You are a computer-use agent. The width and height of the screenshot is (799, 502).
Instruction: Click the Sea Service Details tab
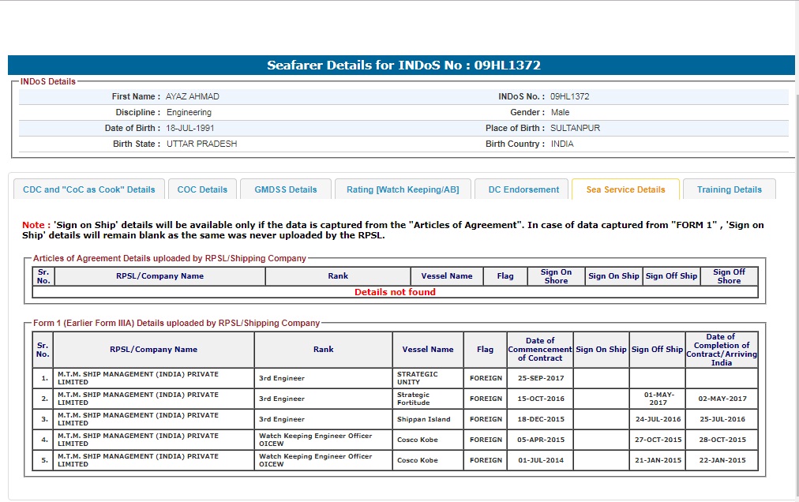click(x=625, y=189)
